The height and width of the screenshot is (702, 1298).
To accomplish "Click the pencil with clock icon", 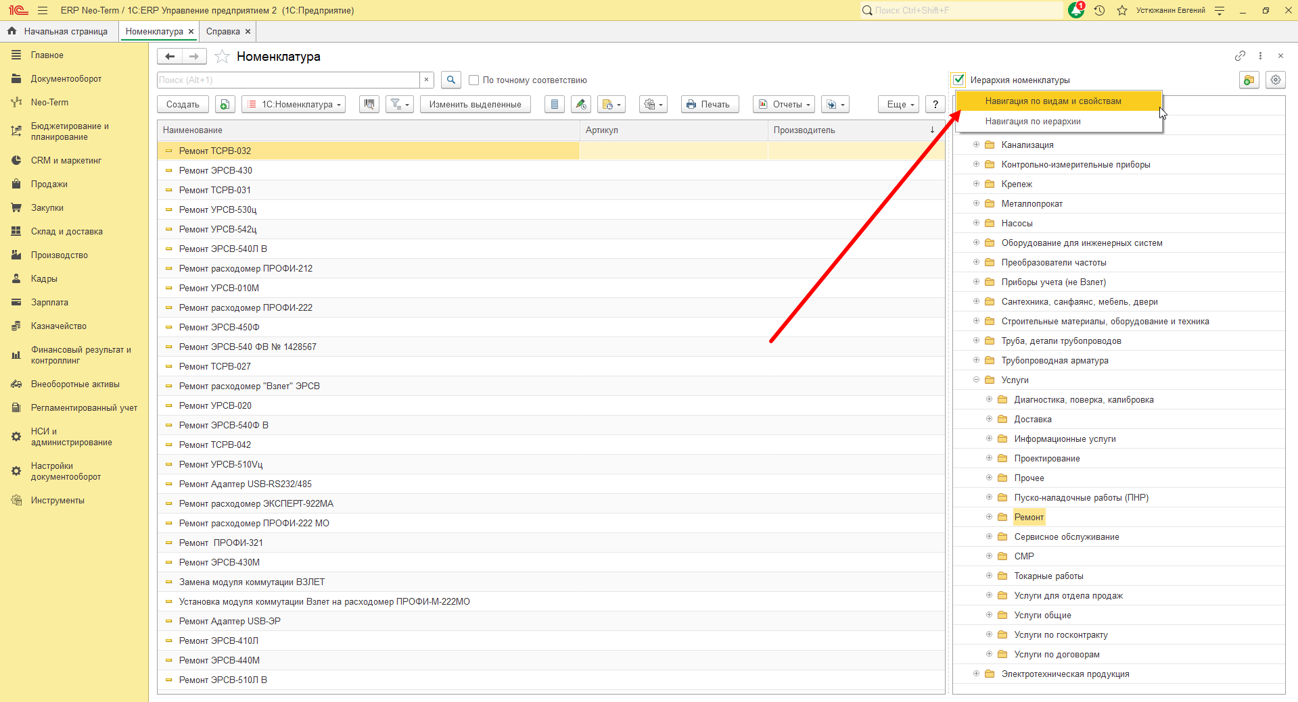I will [581, 104].
